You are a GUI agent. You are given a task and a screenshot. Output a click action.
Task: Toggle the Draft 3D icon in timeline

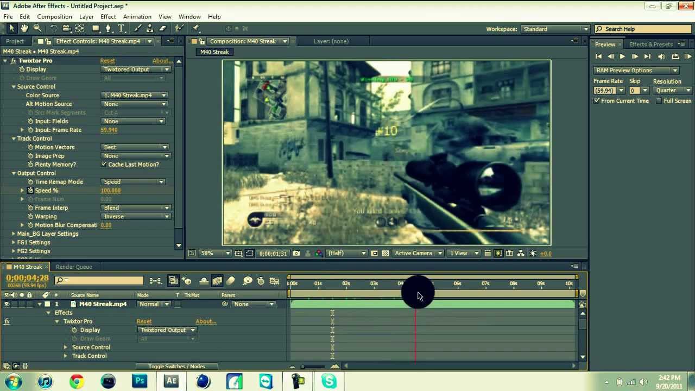pyautogui.click(x=187, y=281)
